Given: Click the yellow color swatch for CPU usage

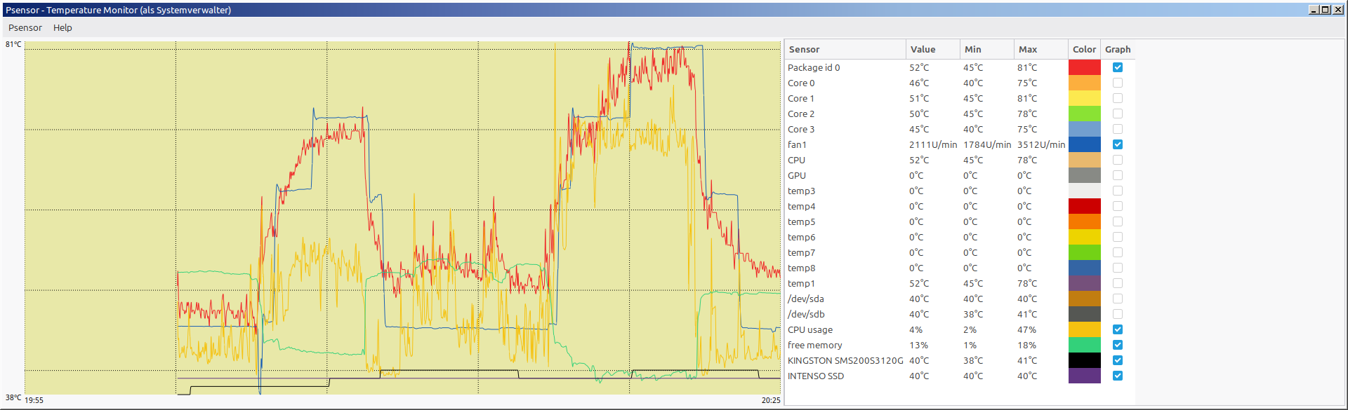Looking at the screenshot, I should 1084,329.
